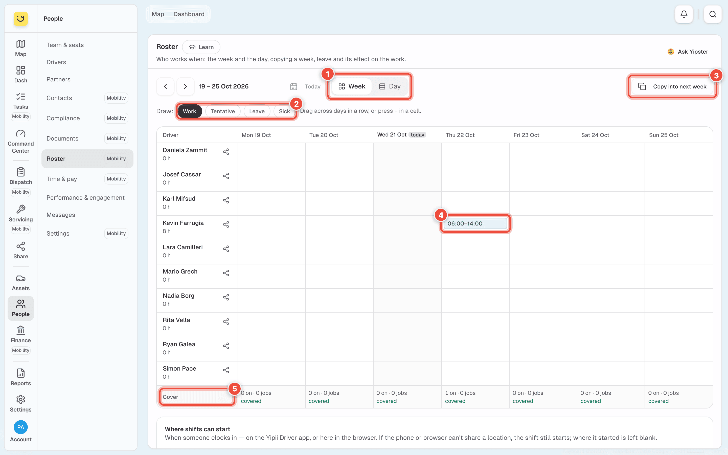Click Copy into next week button
Image resolution: width=728 pixels, height=455 pixels.
pos(672,87)
